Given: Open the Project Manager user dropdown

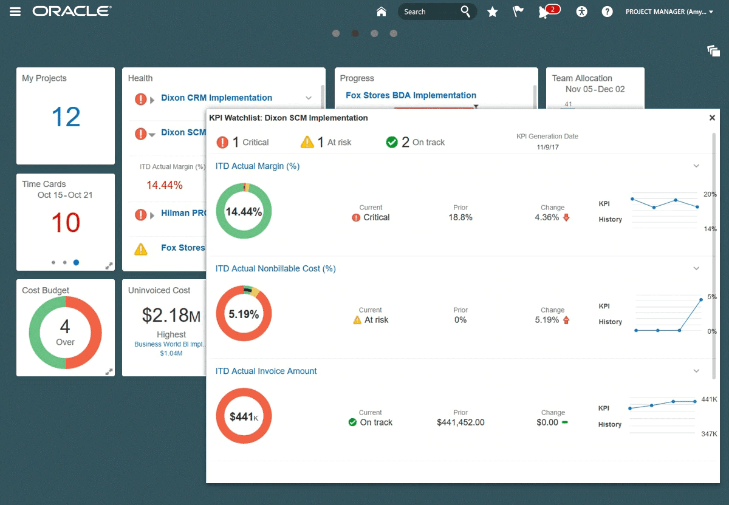Looking at the screenshot, I should tap(669, 12).
